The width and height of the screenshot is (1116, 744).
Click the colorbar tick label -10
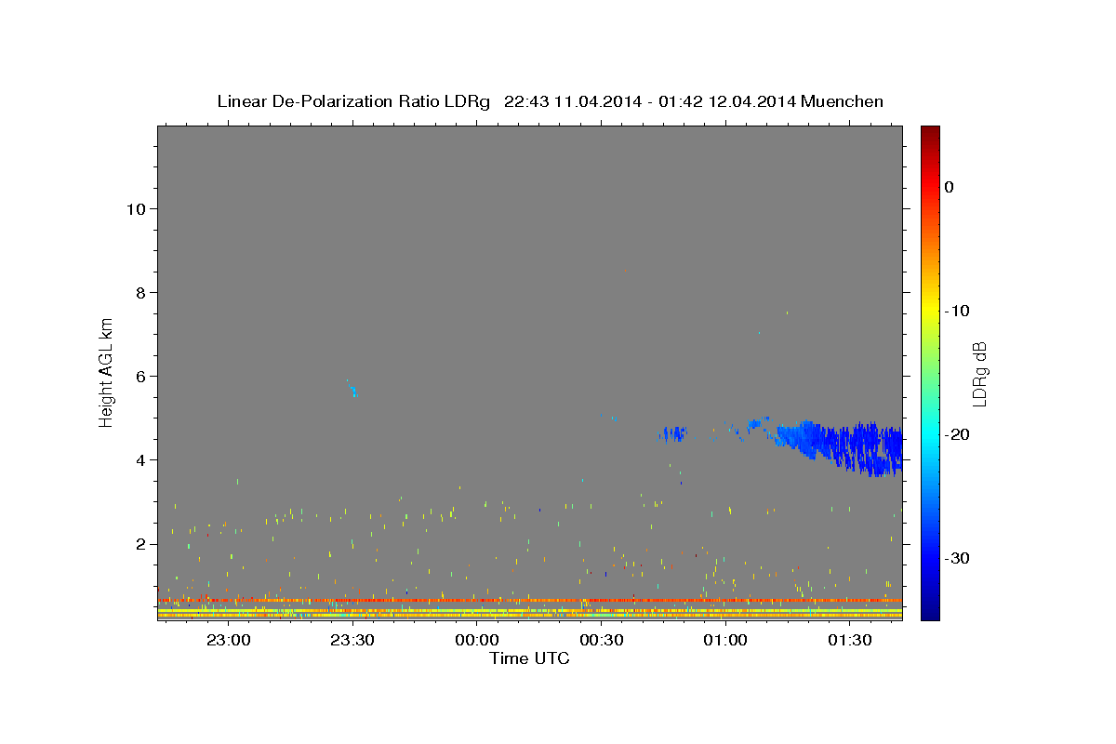click(957, 311)
